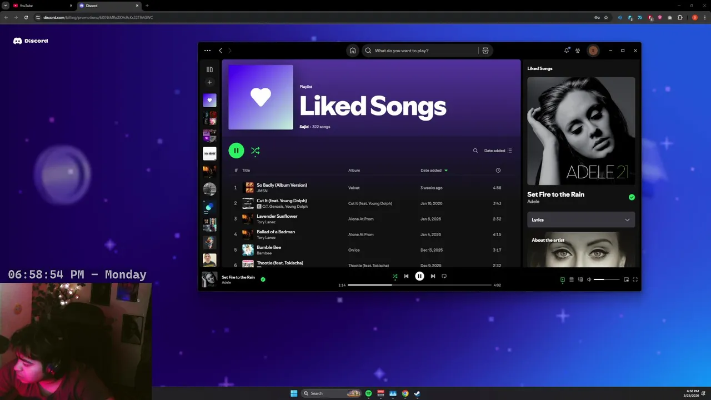Search within Liked Songs magnifier icon

[475, 151]
